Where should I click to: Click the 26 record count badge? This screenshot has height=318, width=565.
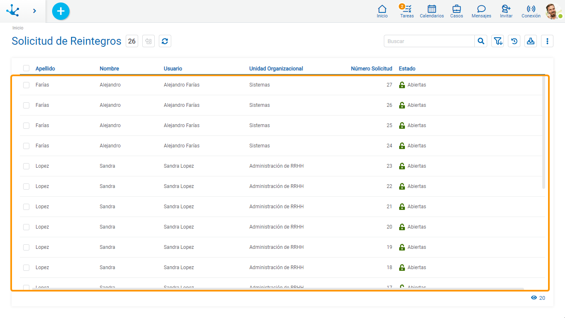click(x=132, y=41)
